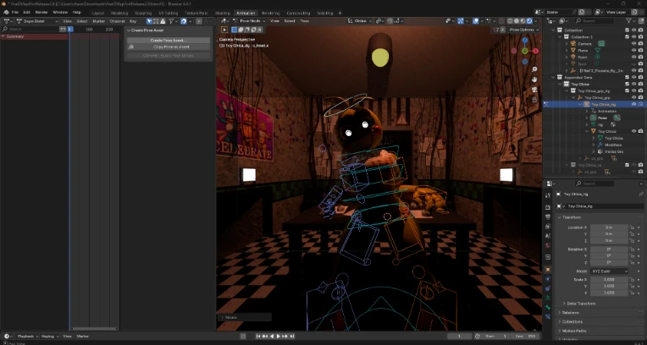The image size is (647, 345).
Task: Collapse the Transform panel
Action: [569, 217]
